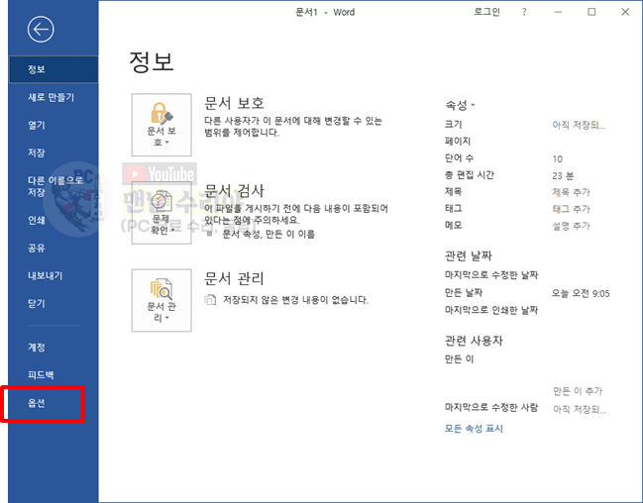Click the 제목 추가 field
This screenshot has width=643, height=503.
[x=571, y=192]
